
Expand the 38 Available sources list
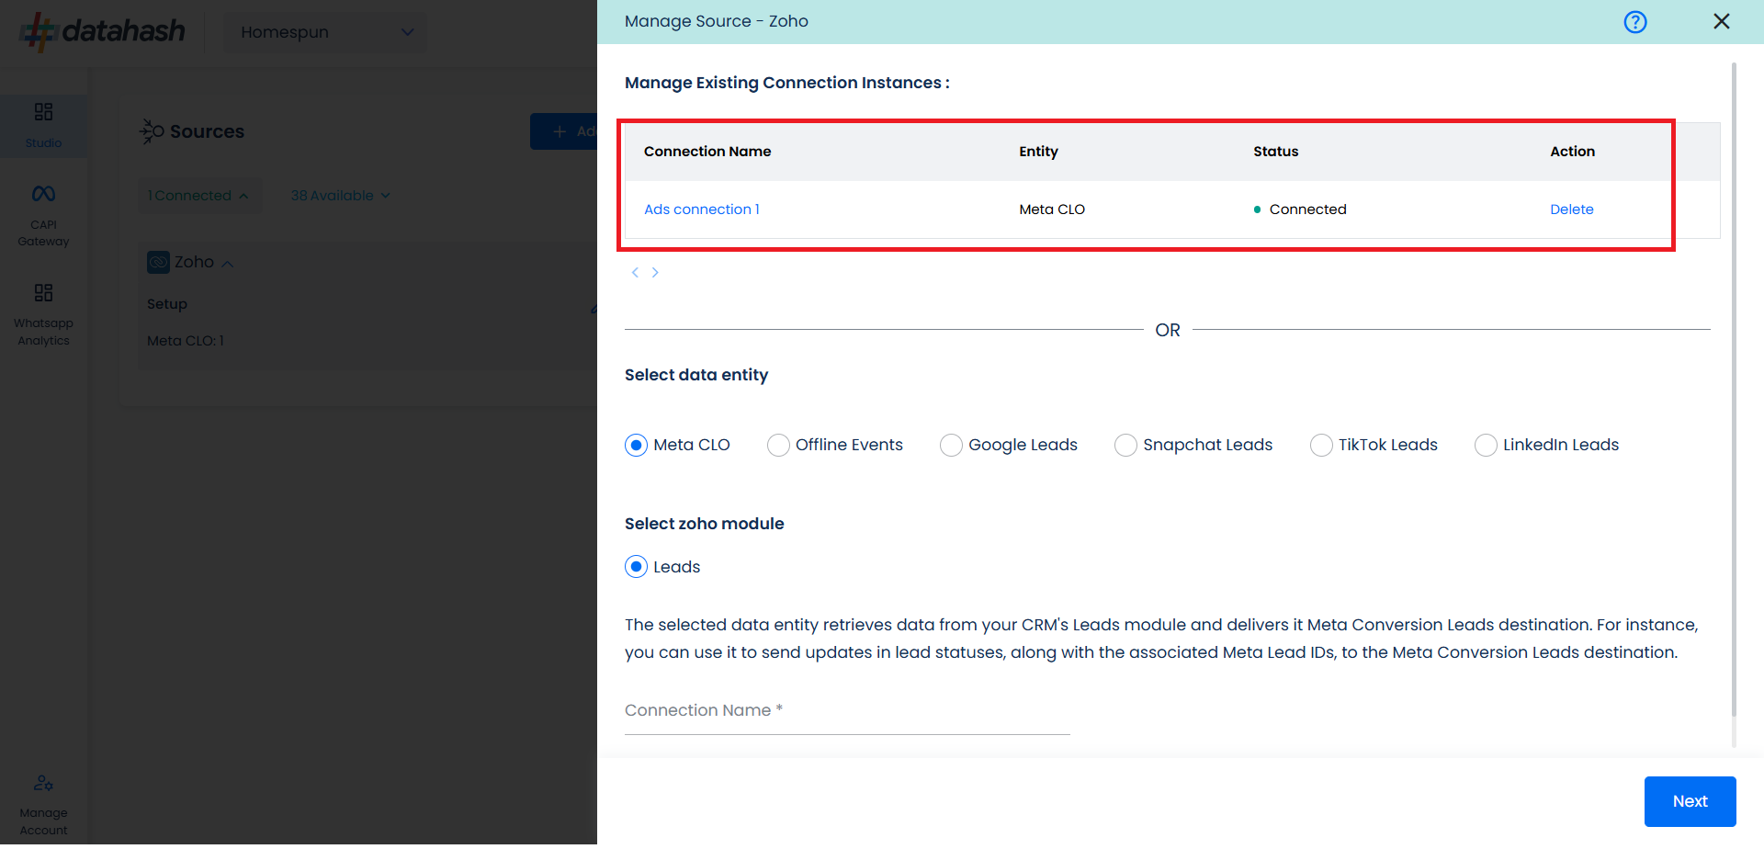point(340,196)
